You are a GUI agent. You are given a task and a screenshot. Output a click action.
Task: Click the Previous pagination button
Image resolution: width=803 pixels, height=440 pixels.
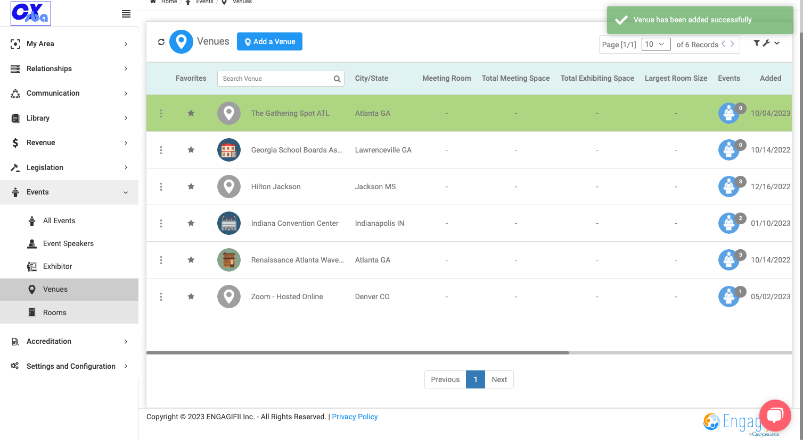click(x=445, y=379)
